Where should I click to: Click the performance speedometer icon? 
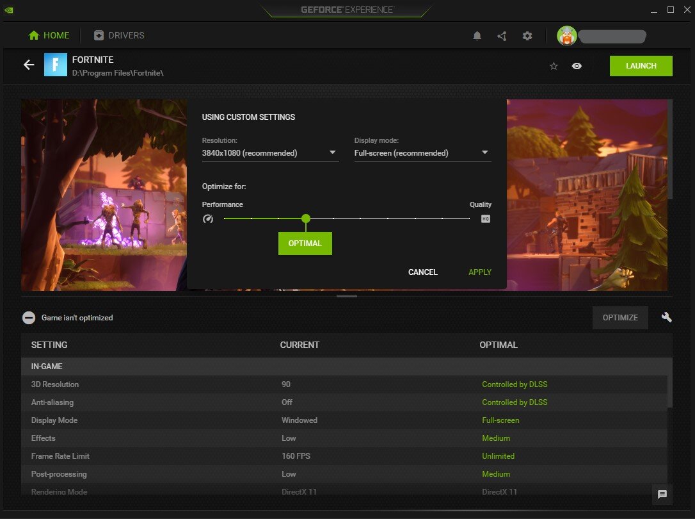207,218
